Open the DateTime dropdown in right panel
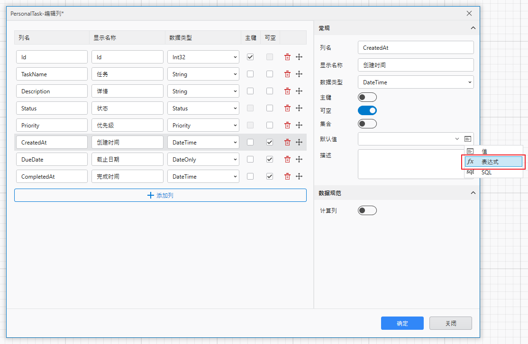This screenshot has height=344, width=528. coord(416,82)
